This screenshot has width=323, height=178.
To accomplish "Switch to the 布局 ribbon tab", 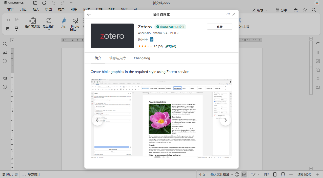I will coord(61,10).
